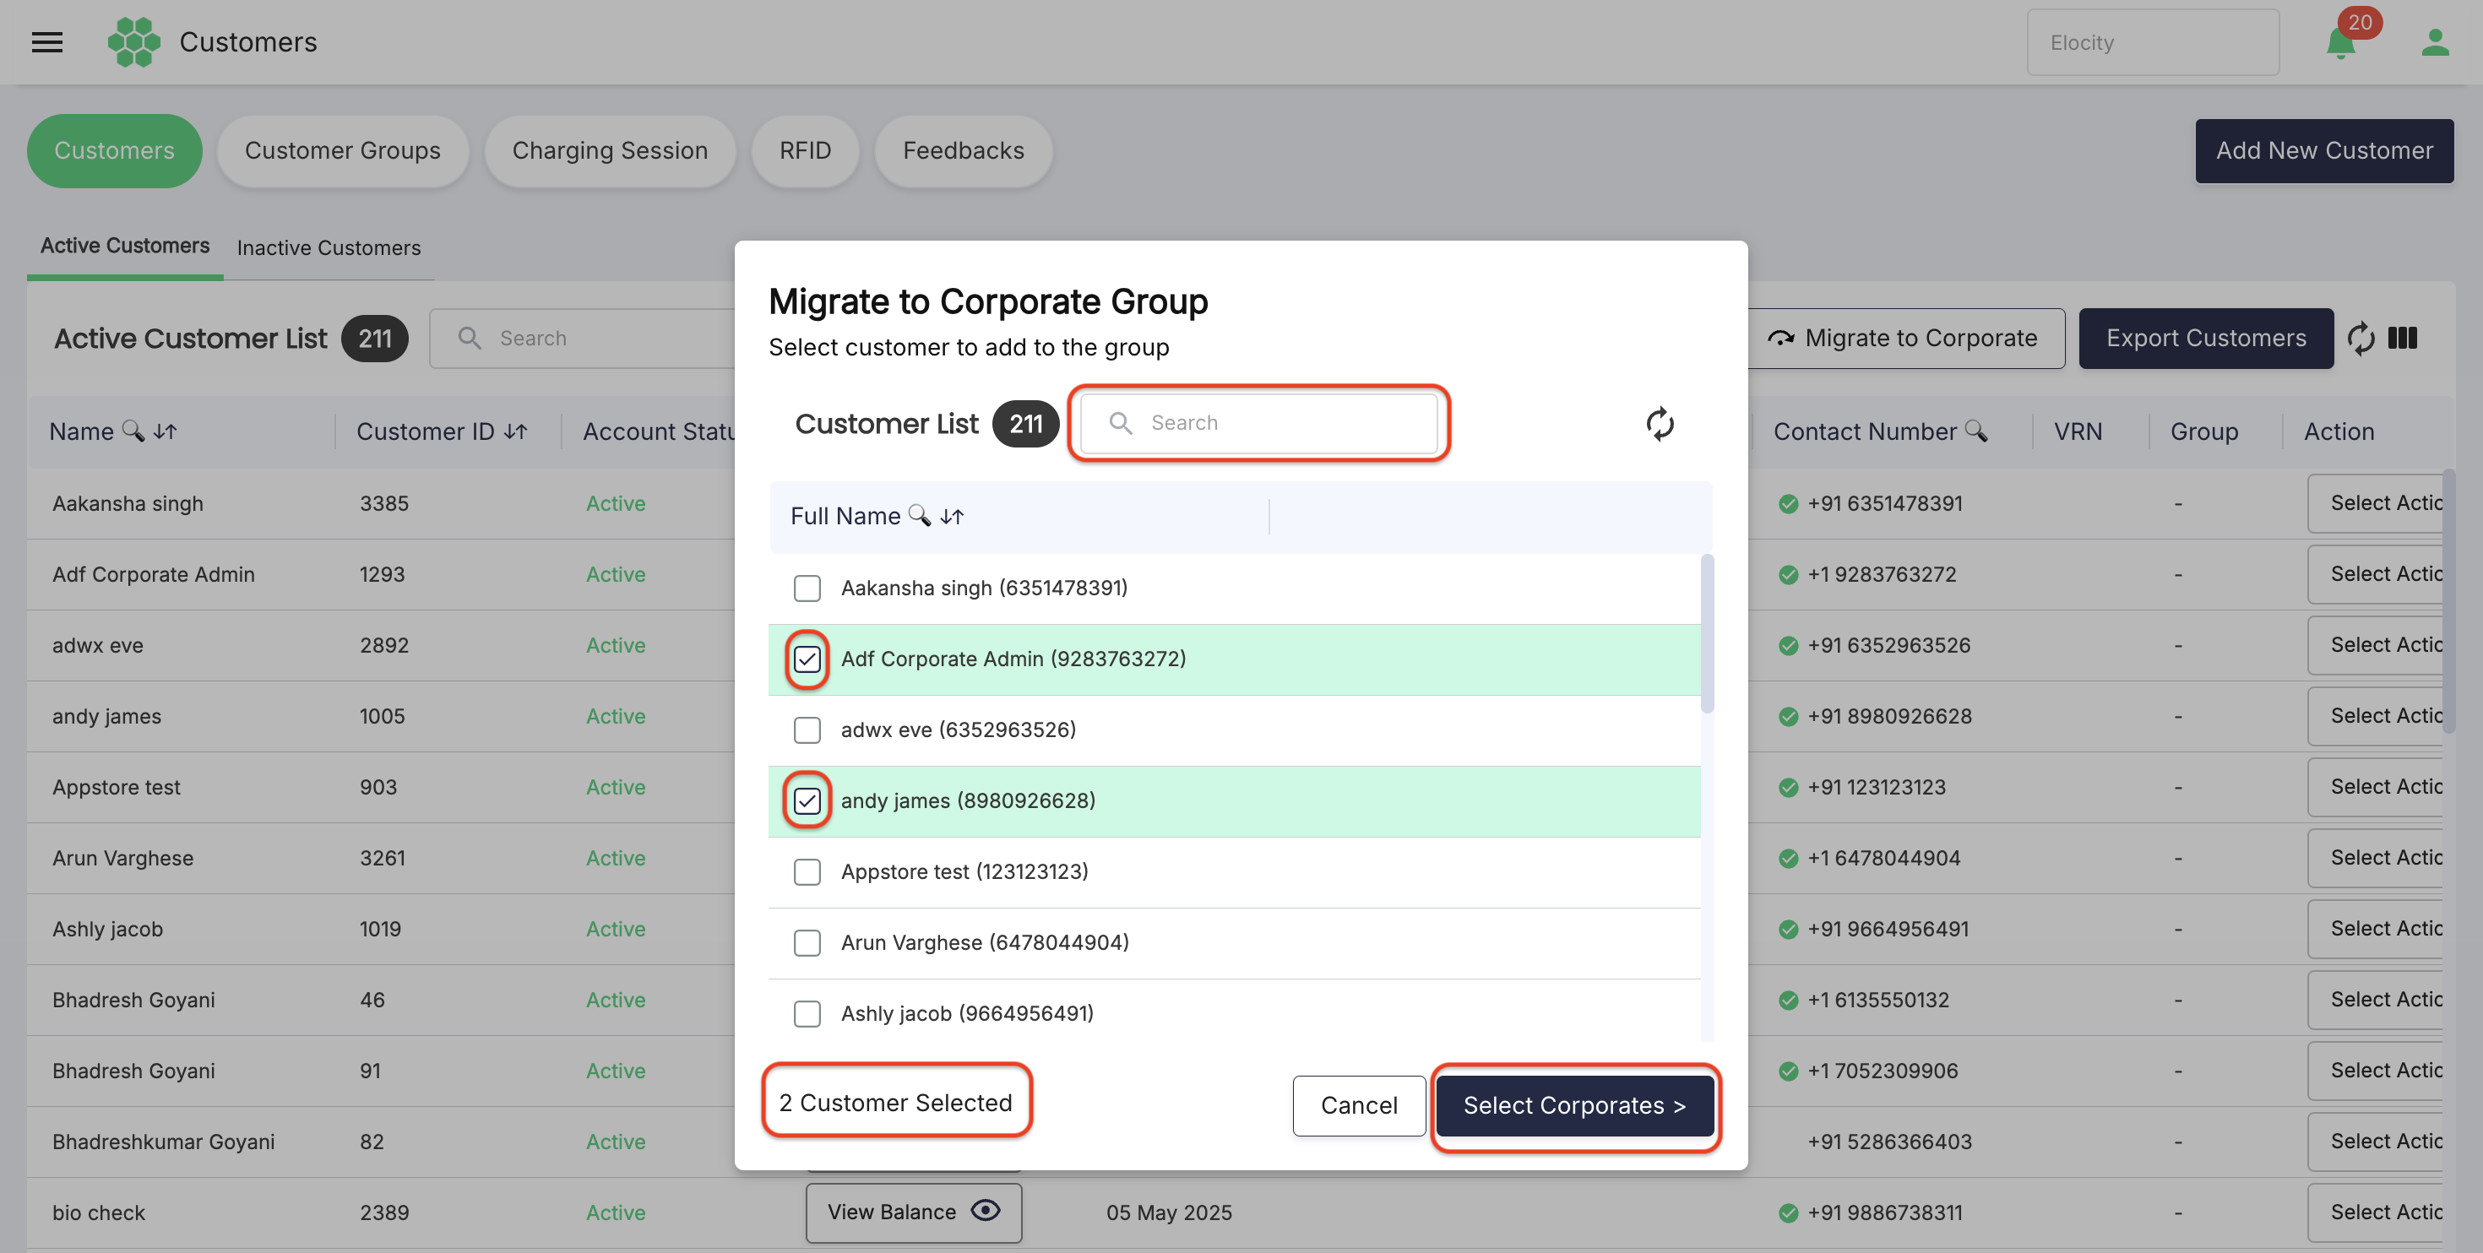Uncheck the Adf Corporate Admin checkbox

807,659
